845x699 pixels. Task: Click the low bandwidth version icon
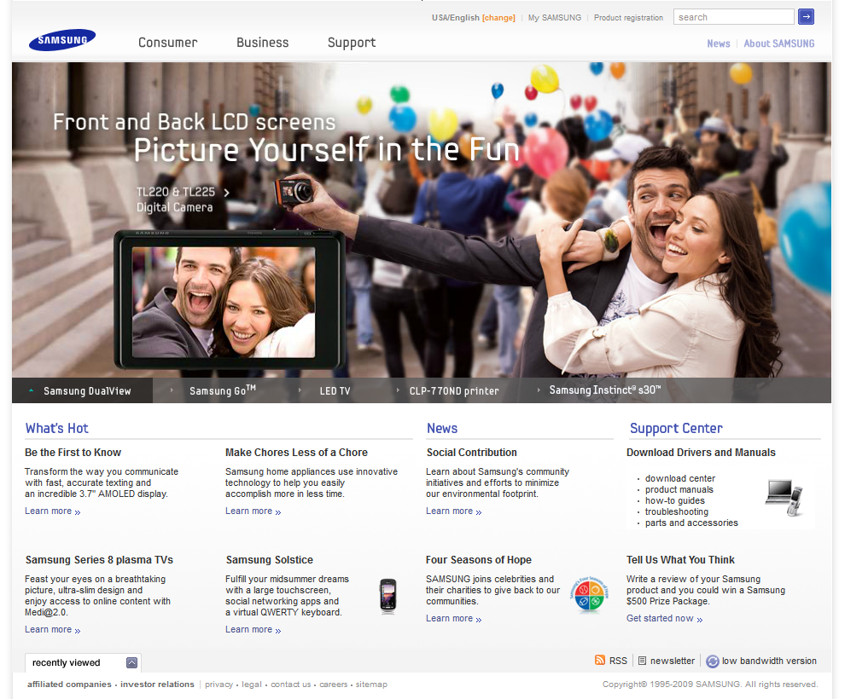point(712,661)
